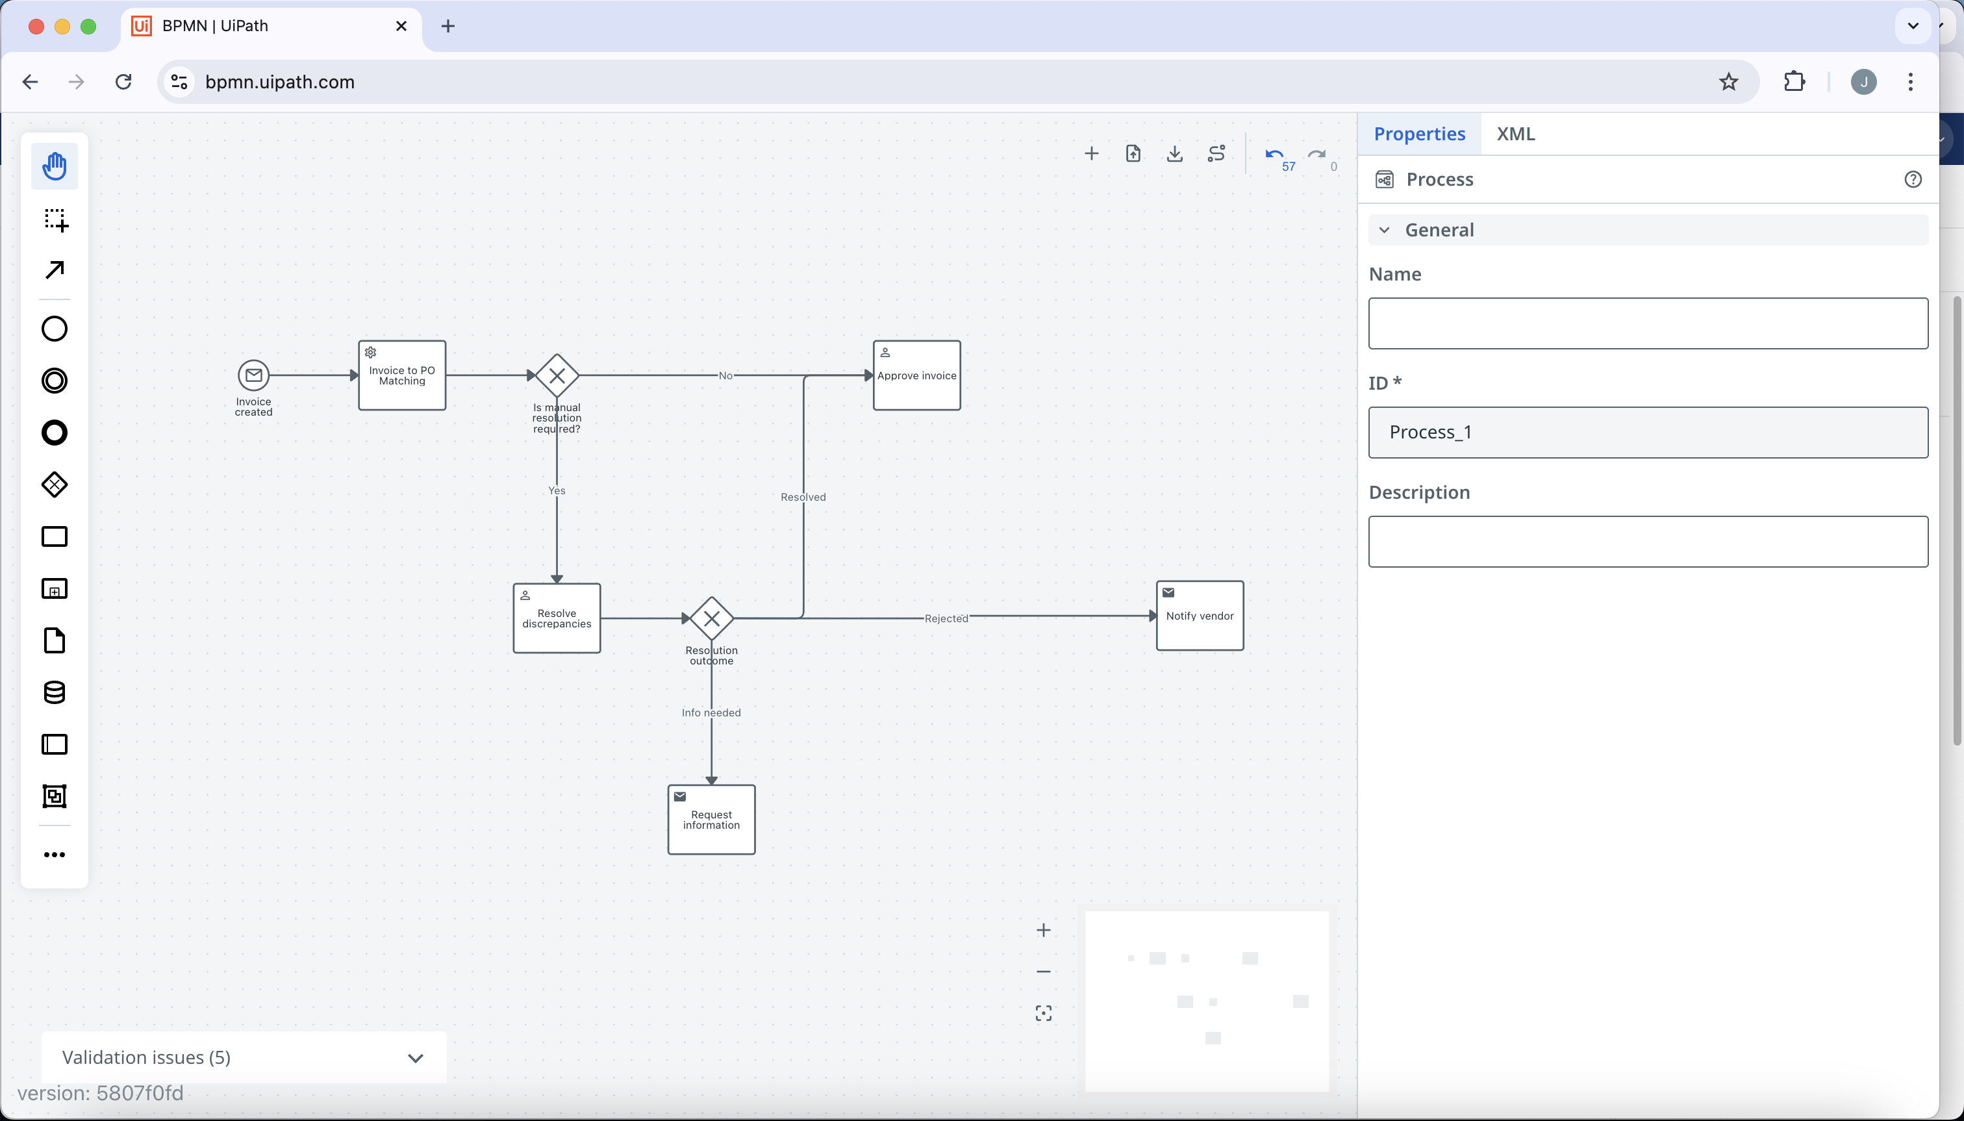Open more palette tools ellipsis
Screen dimensions: 1964x1121
(x=55, y=855)
